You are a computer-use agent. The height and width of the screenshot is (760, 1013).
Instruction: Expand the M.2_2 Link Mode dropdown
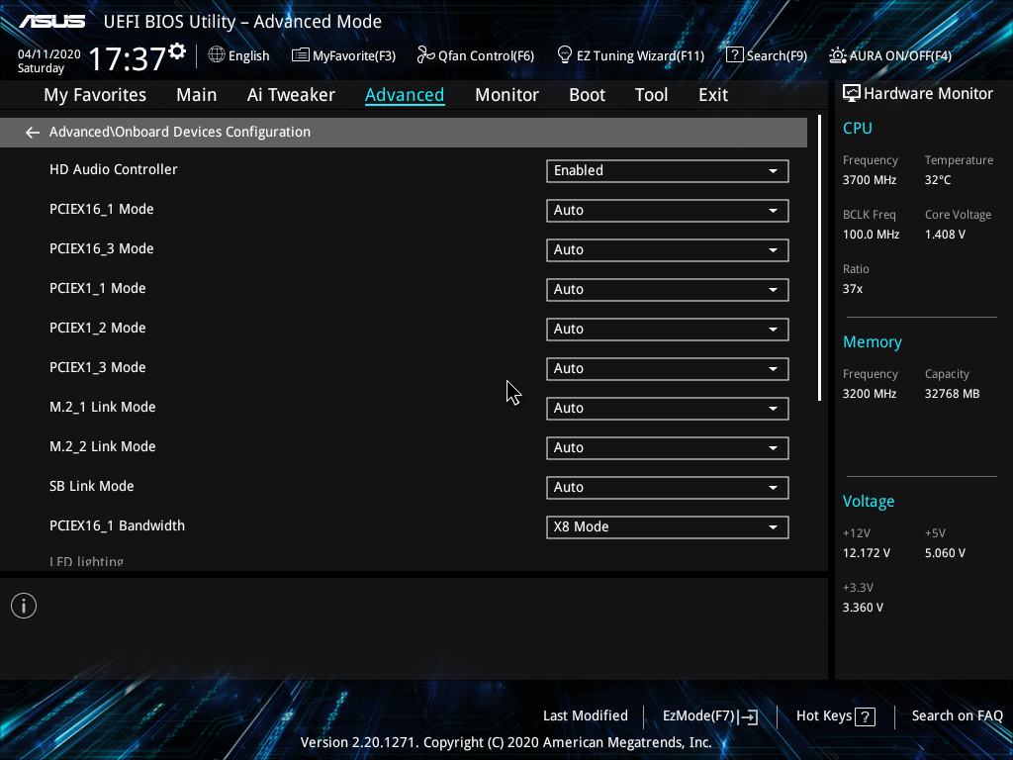(668, 448)
